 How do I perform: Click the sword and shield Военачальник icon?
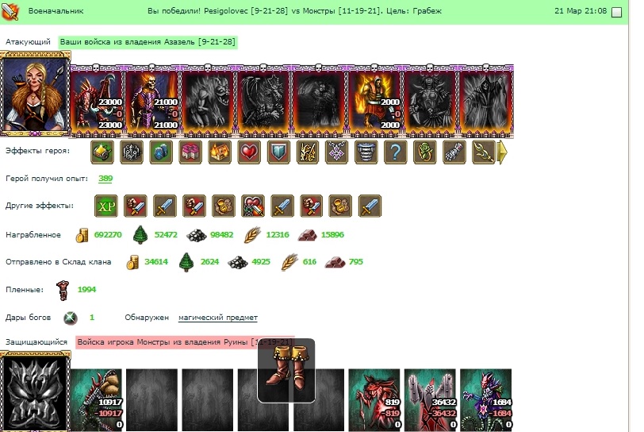[10, 11]
